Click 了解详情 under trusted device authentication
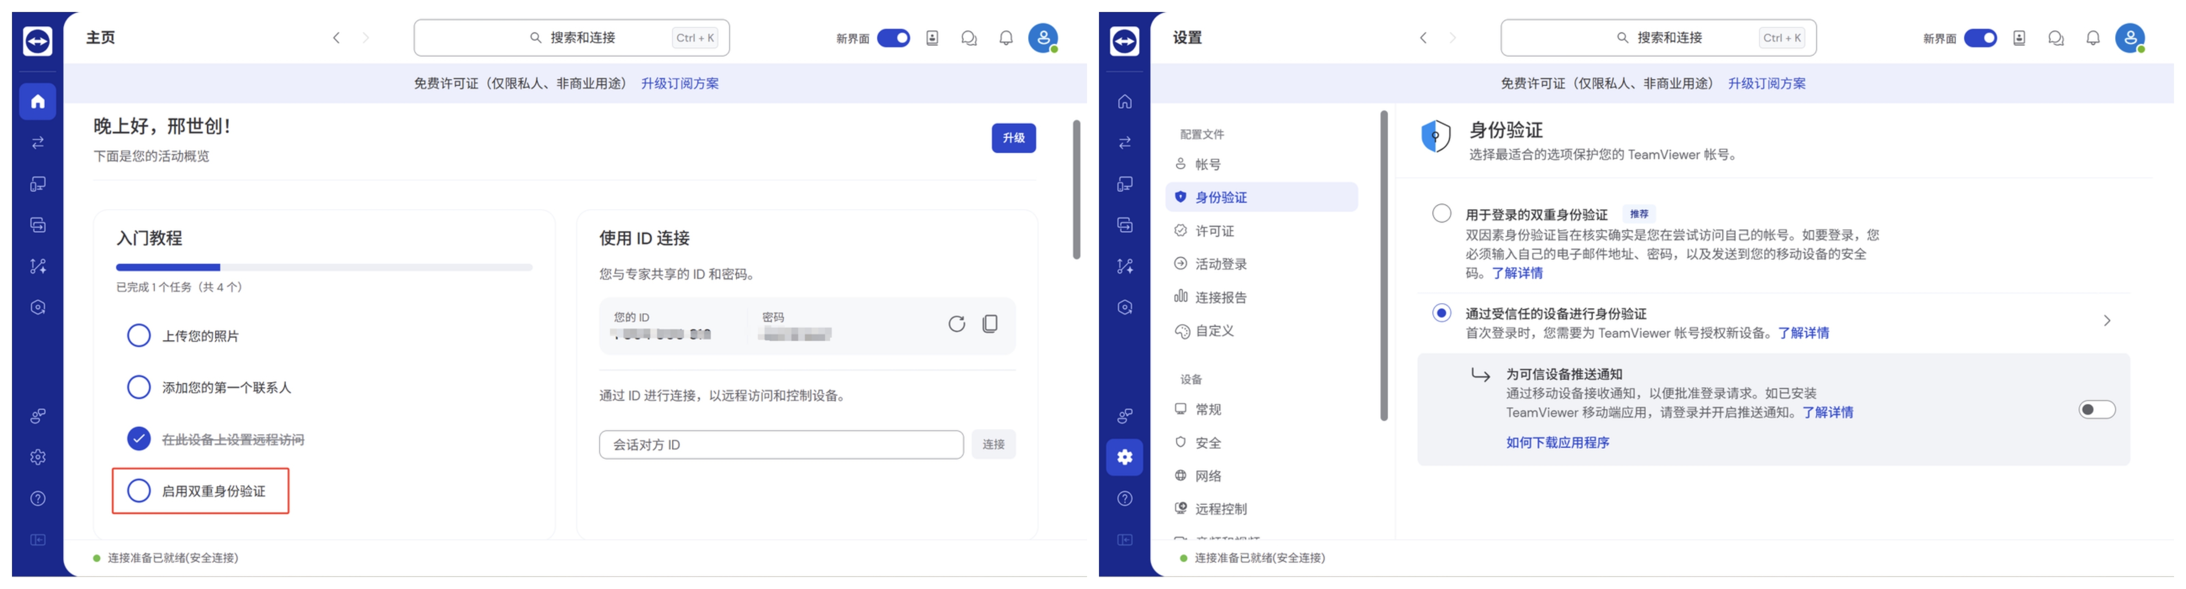 pos(1803,334)
